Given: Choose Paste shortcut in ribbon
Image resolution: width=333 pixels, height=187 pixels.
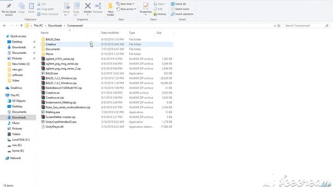Looking at the screenshot, I should (48, 14).
